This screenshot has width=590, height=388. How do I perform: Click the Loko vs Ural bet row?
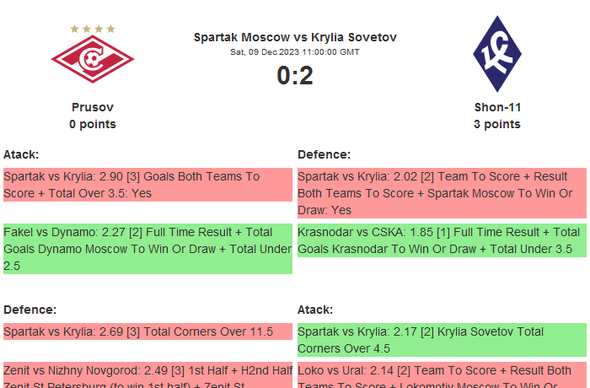click(441, 375)
